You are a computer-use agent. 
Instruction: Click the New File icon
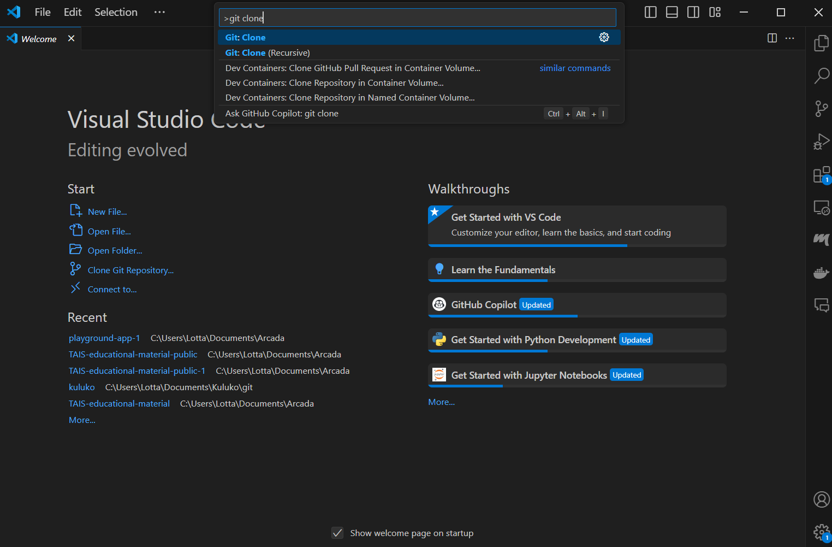click(x=76, y=211)
